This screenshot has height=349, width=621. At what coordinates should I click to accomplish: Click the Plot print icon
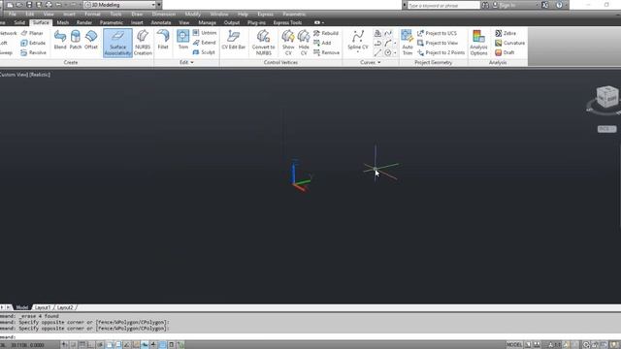[x=49, y=5]
